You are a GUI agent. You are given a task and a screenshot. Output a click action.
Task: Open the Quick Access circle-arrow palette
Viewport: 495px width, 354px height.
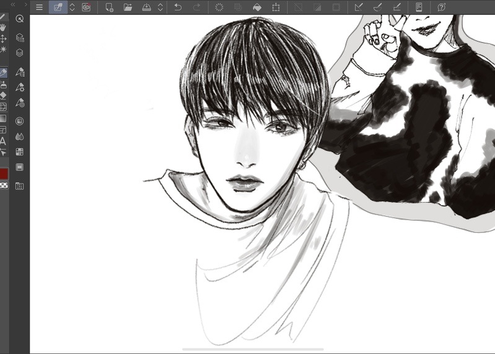[x=20, y=19]
